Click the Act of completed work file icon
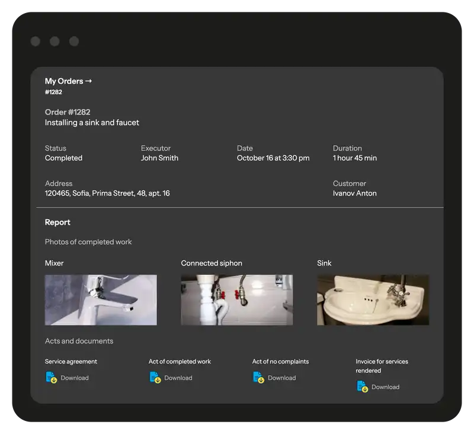474x434 pixels. coord(155,378)
